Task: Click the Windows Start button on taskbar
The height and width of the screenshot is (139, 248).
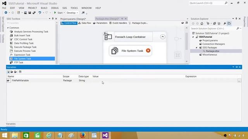Action: 4,136
